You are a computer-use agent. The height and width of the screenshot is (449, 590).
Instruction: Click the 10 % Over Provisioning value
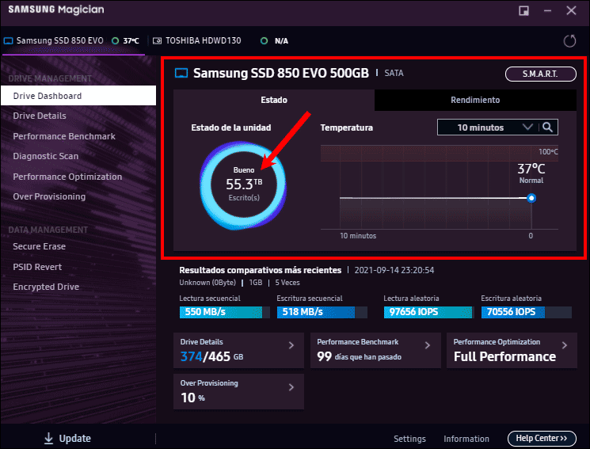(192, 398)
